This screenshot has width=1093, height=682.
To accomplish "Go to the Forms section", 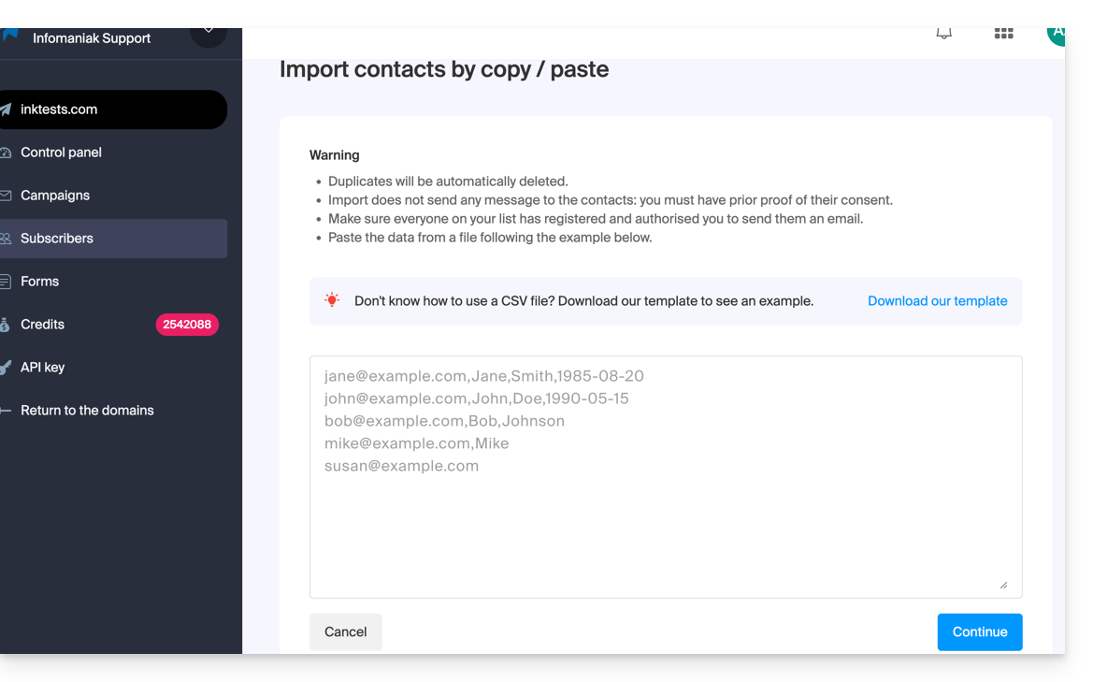I will (x=39, y=282).
